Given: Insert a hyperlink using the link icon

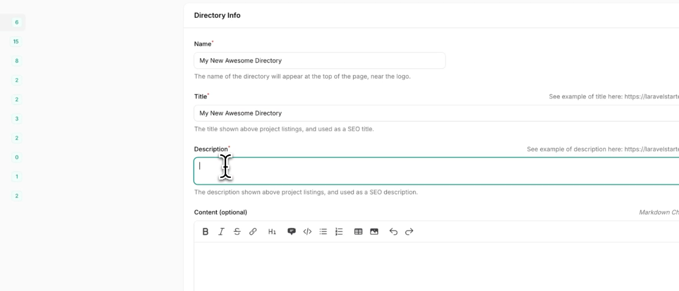Looking at the screenshot, I should (x=253, y=232).
